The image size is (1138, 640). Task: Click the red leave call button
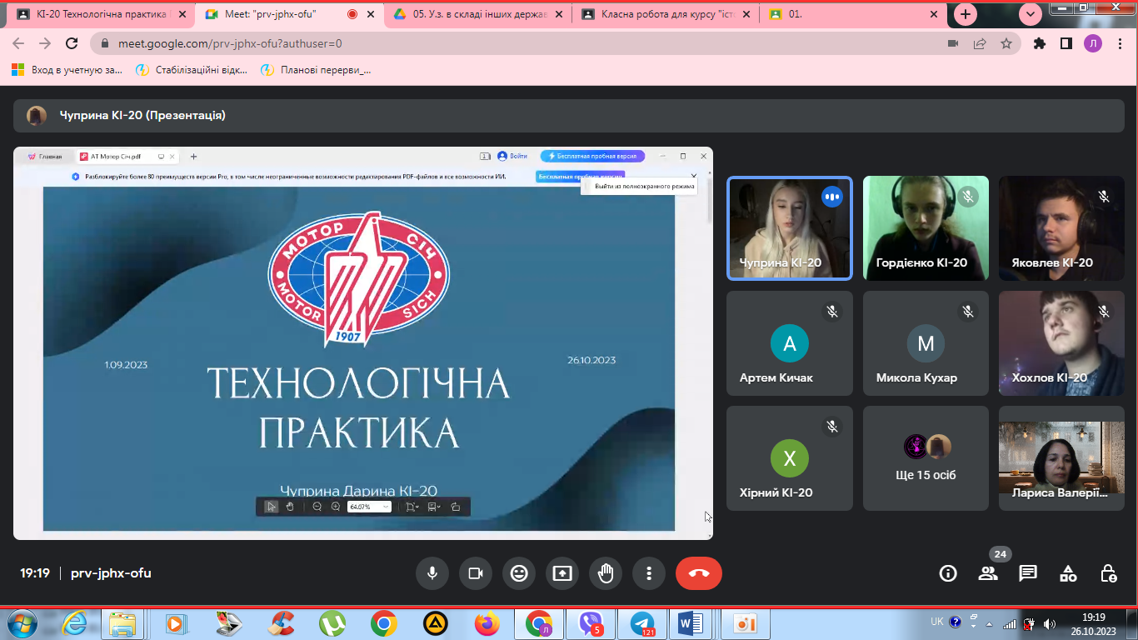click(698, 573)
